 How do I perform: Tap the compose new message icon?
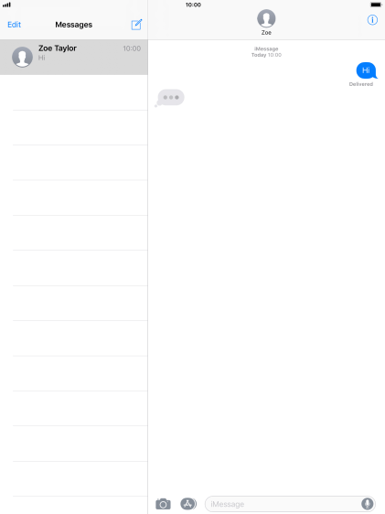click(x=136, y=25)
